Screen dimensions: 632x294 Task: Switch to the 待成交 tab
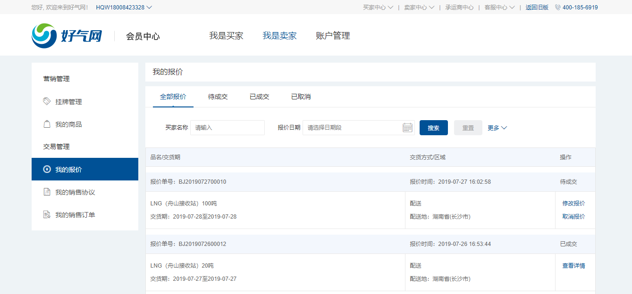point(218,97)
